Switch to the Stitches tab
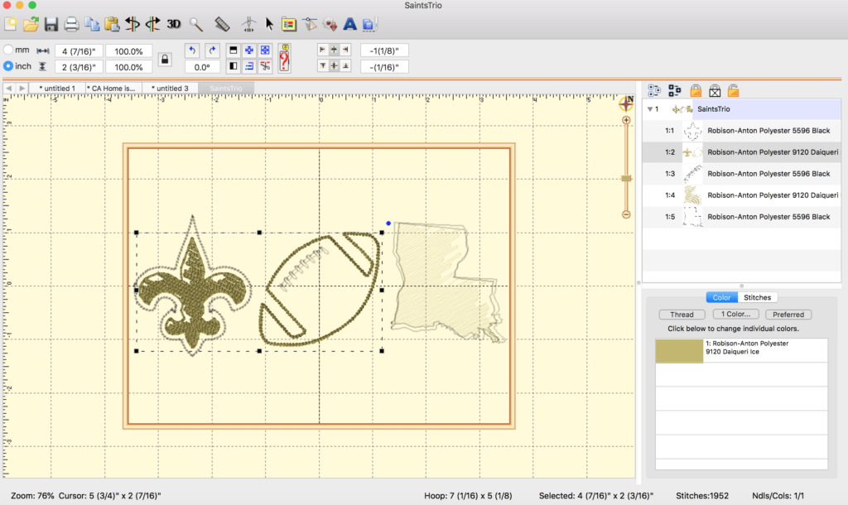This screenshot has width=848, height=505. 756,297
